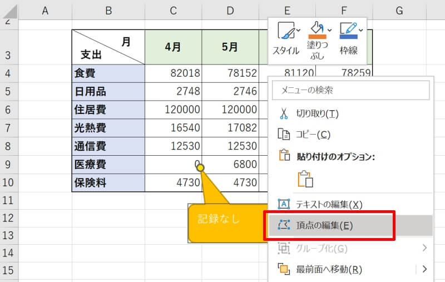Click the 4月 header cell
Viewport: 445px width, 282px height.
click(174, 47)
